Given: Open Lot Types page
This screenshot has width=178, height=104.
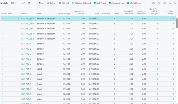Looking at the screenshot, I should [100, 3].
